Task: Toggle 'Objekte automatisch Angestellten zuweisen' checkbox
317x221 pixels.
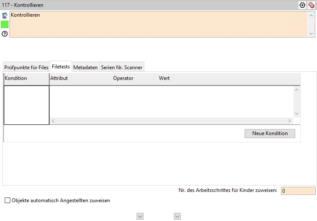Action: click(7, 200)
